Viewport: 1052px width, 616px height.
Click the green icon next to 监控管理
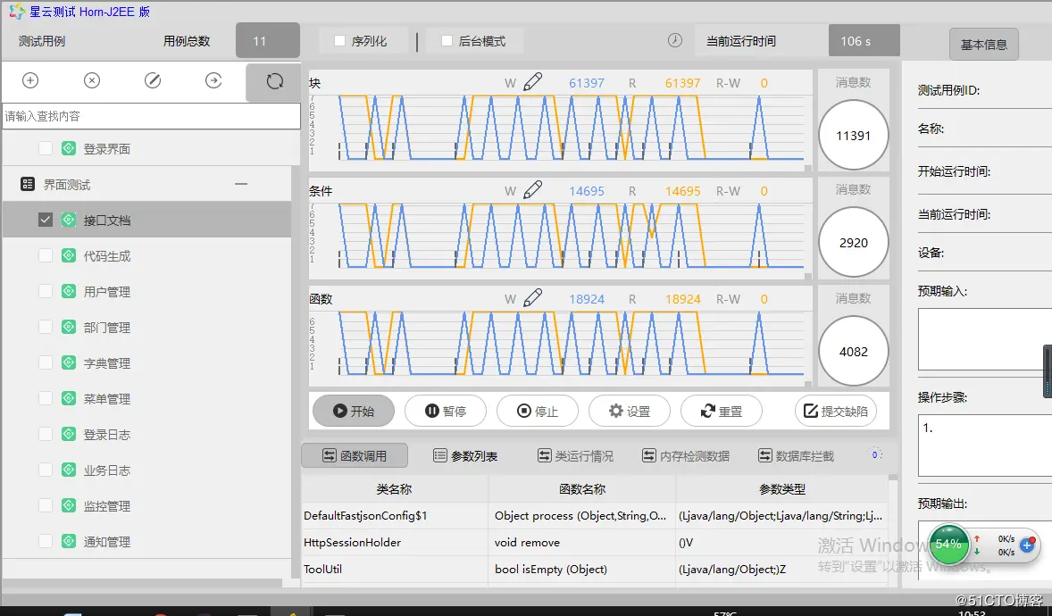coord(69,505)
